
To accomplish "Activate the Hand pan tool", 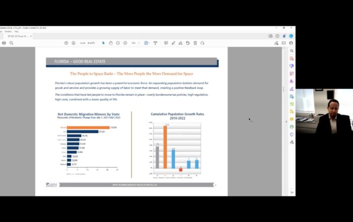I will [111, 43].
